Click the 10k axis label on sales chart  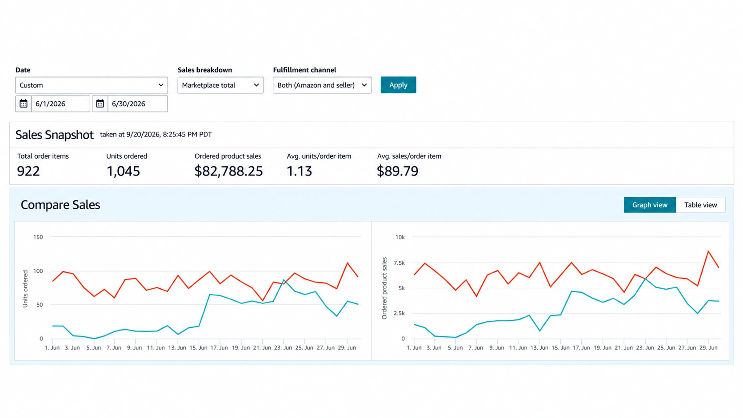(400, 237)
